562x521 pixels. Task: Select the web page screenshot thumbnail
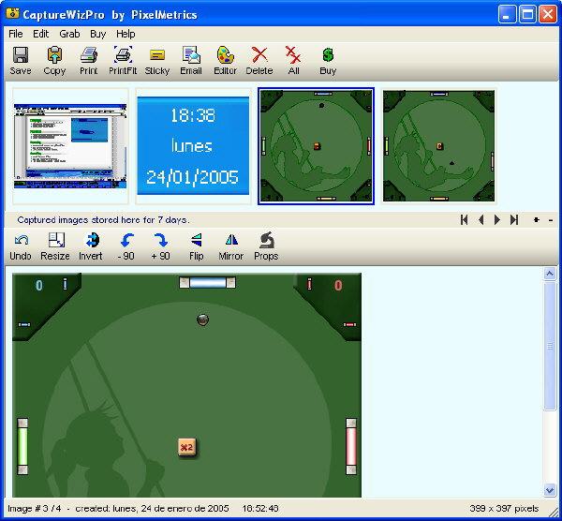[x=70, y=146]
